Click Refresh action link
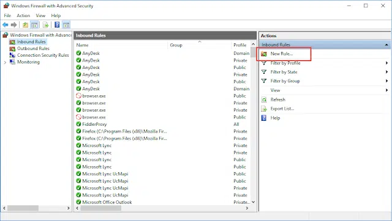The height and width of the screenshot is (221, 392). [x=277, y=100]
